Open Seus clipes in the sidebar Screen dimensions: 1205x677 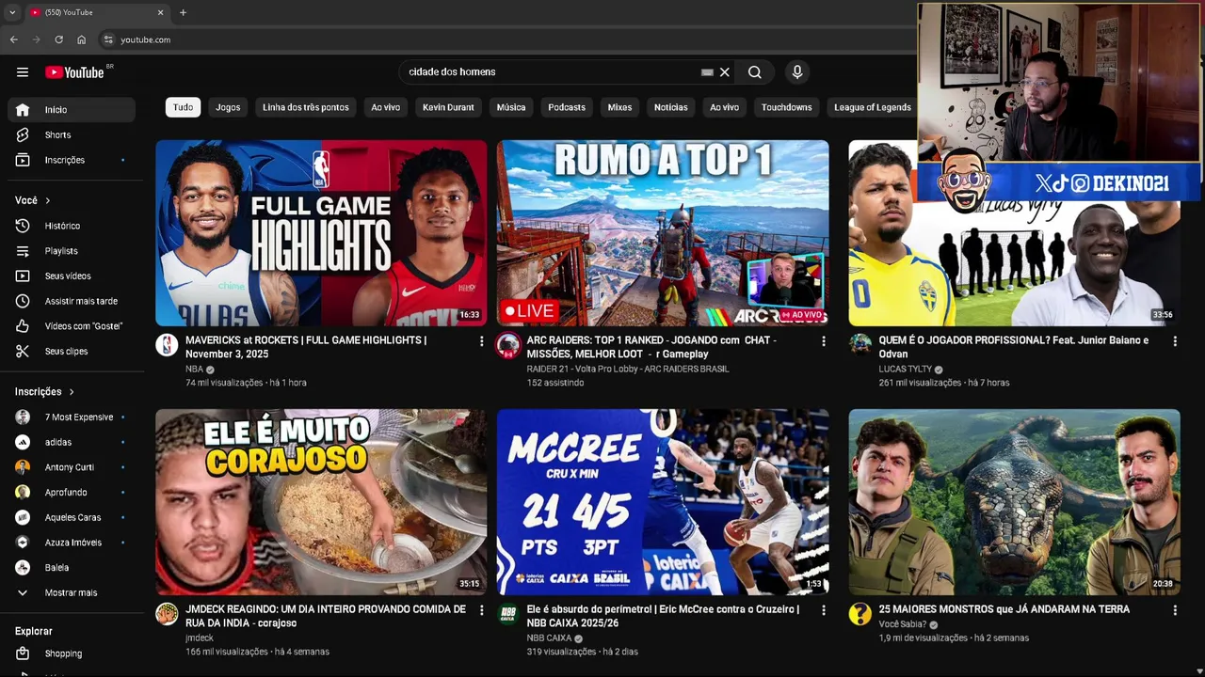tap(72, 352)
